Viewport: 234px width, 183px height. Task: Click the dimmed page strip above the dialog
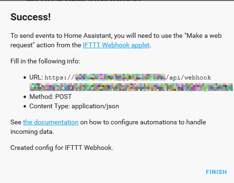117,0
